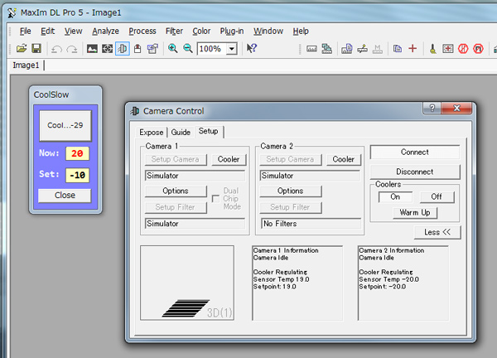
Task: Open the Process menu
Action: (142, 31)
